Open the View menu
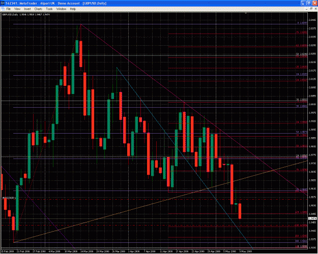Screen dimensions: 318x254 click(17, 9)
